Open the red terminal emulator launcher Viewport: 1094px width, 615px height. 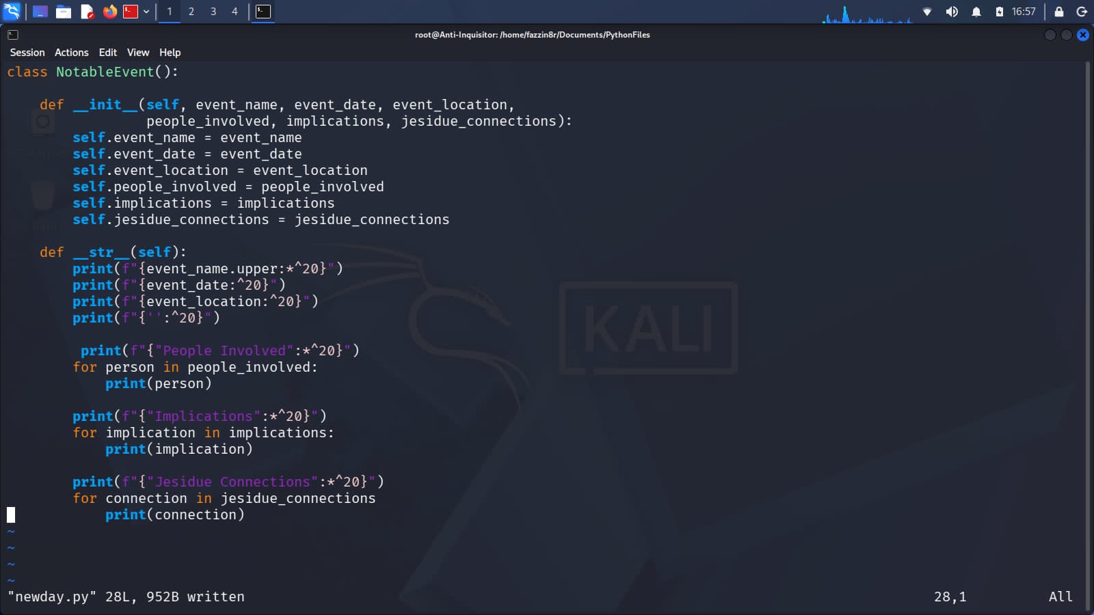point(131,12)
